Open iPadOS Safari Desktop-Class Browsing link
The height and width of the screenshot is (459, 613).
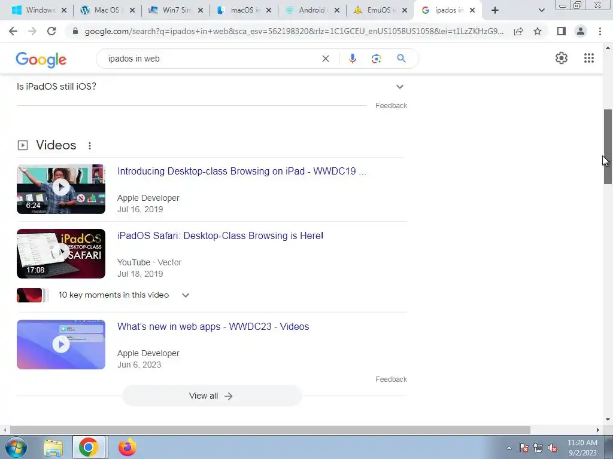[220, 235]
